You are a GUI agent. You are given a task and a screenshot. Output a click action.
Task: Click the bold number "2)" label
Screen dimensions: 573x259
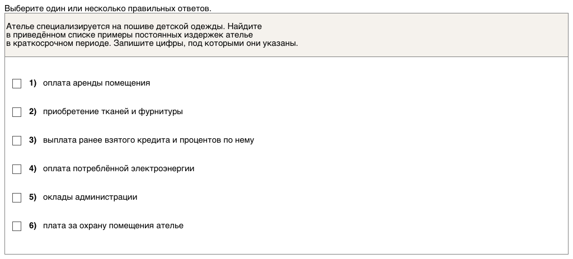(32, 112)
